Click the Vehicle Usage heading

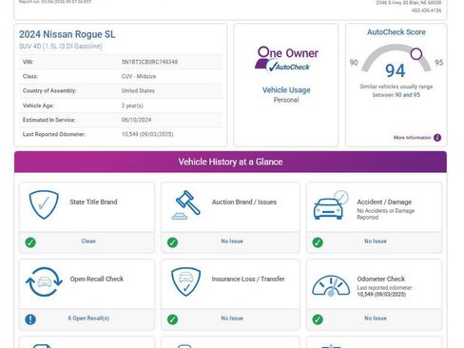tap(286, 90)
